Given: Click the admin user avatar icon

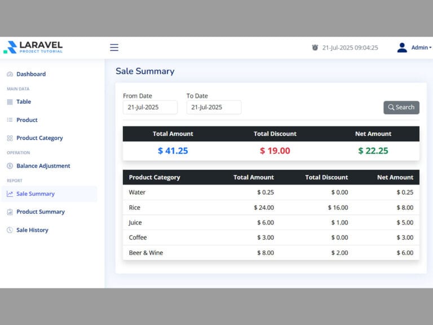Looking at the screenshot, I should pyautogui.click(x=402, y=47).
